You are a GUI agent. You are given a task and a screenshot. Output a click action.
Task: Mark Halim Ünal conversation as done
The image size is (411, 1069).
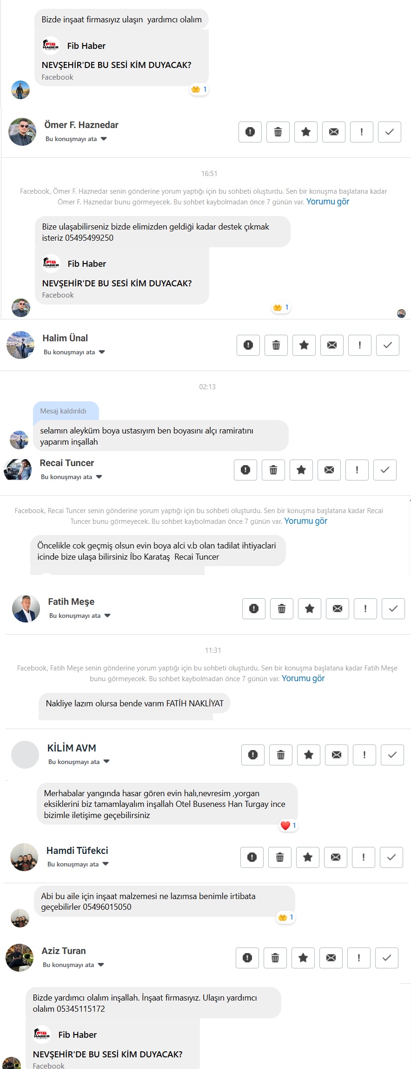tap(388, 345)
